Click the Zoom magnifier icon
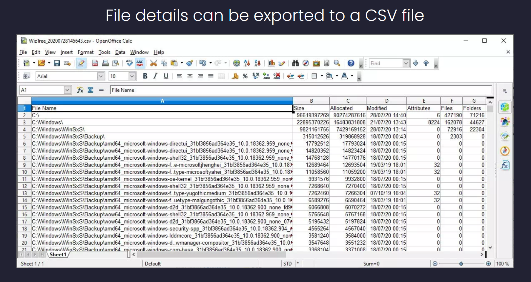Image resolution: width=531 pixels, height=282 pixels. tap(337, 63)
